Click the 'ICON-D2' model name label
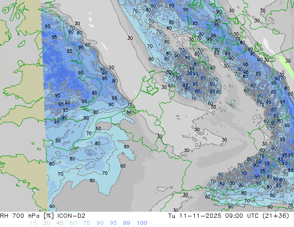Image resolution: width=294 pixels, height=227 pixels. [x=71, y=216]
